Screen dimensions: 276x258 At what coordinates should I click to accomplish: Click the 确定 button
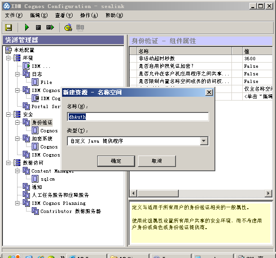(116, 161)
